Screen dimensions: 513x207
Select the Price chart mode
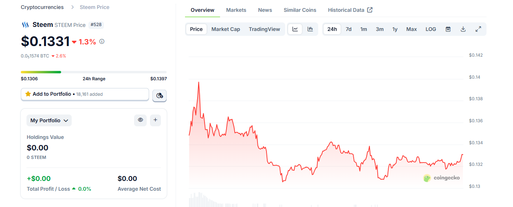pos(196,29)
